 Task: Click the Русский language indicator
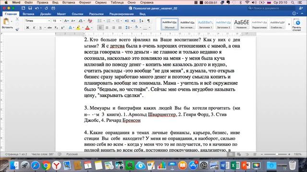(x=72, y=154)
